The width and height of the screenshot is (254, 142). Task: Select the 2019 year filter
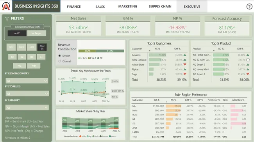point(11,47)
